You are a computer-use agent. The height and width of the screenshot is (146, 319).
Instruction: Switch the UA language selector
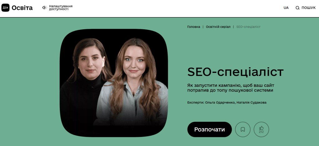point(286,8)
